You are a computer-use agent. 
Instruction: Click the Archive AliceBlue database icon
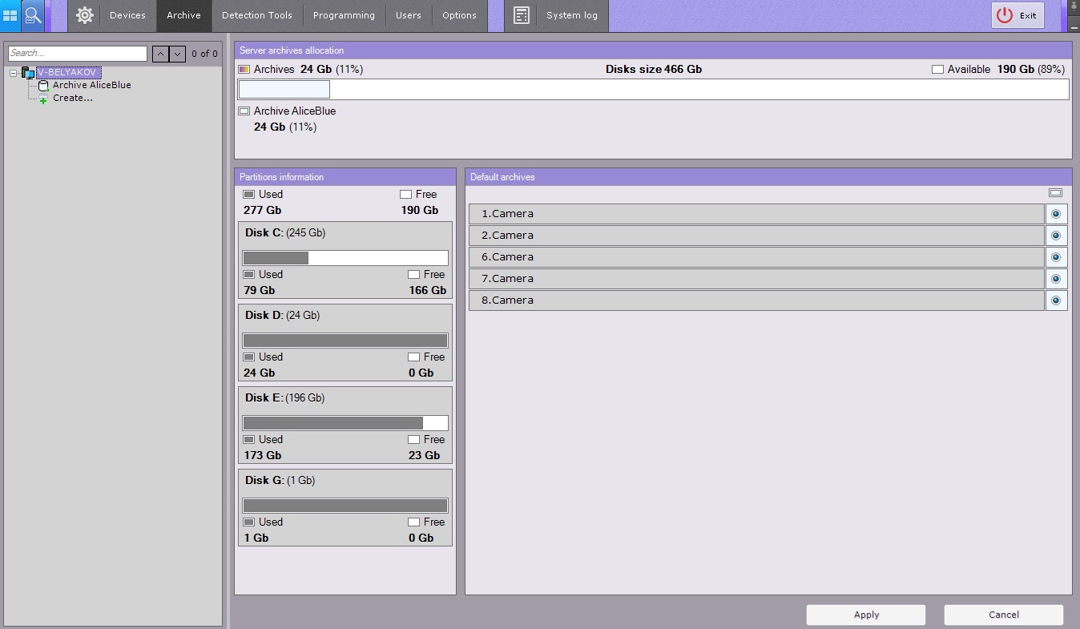(x=43, y=86)
